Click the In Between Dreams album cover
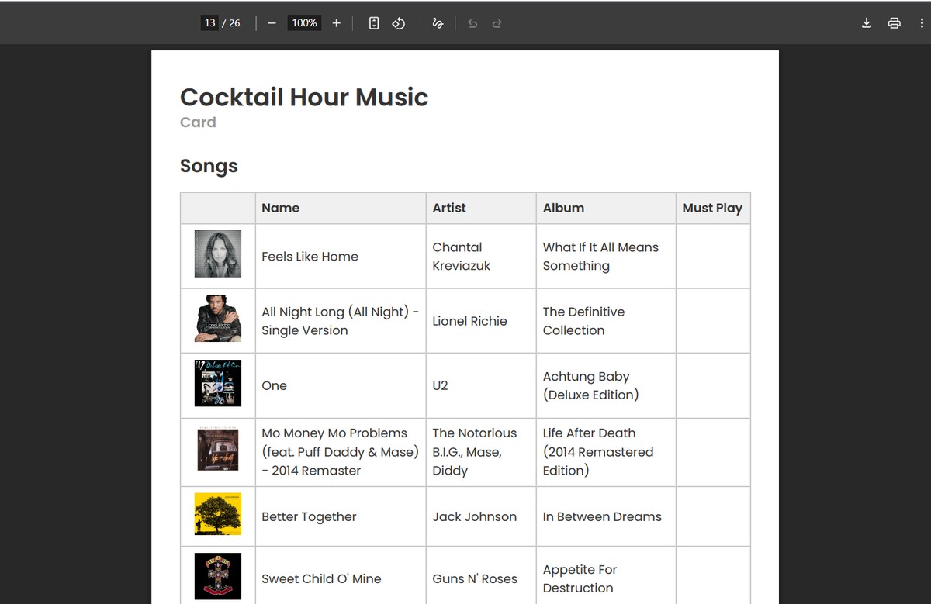931x604 pixels. click(x=218, y=513)
